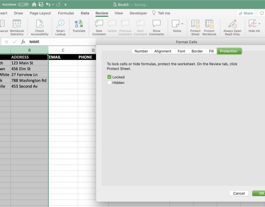
Task: Open the Customize Quick Access Toolbar dropdown
Action: pos(65,5)
